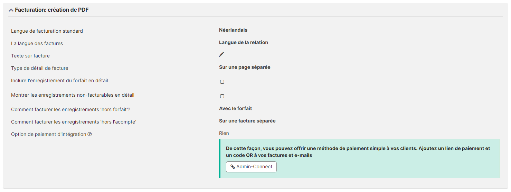Tick Montrer les enregistrements non-facturables checkbox
The image size is (511, 192).
(222, 96)
